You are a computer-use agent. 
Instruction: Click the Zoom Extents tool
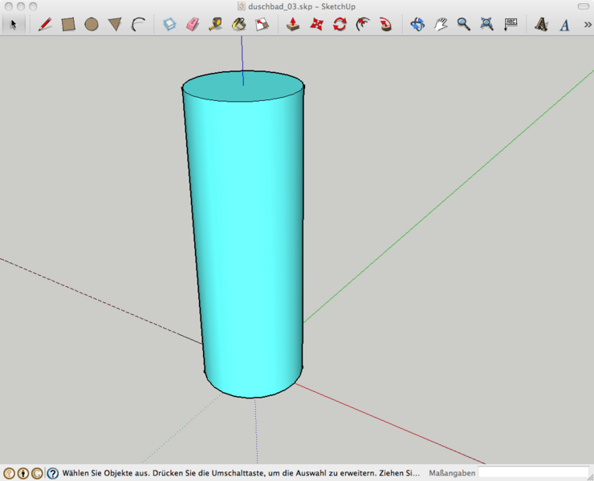486,24
